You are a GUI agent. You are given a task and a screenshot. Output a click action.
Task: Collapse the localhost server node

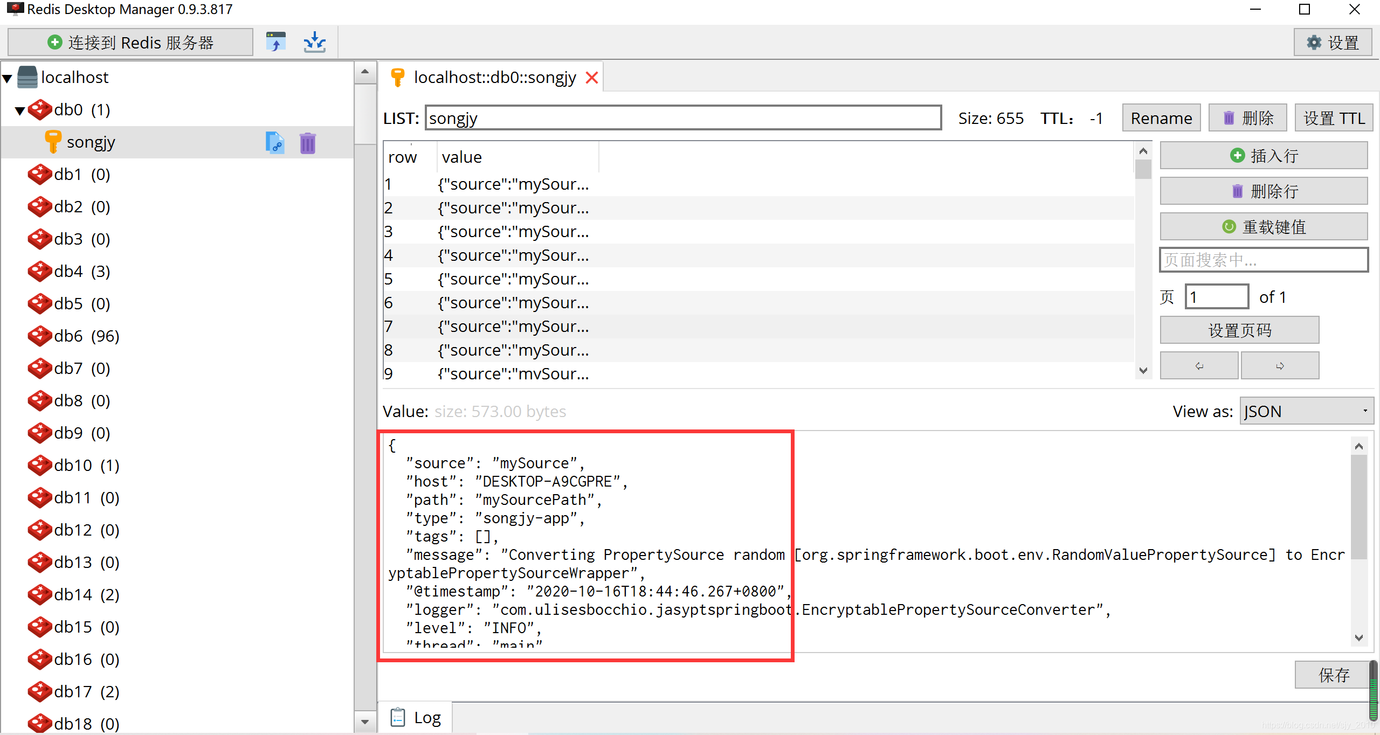[x=8, y=79]
